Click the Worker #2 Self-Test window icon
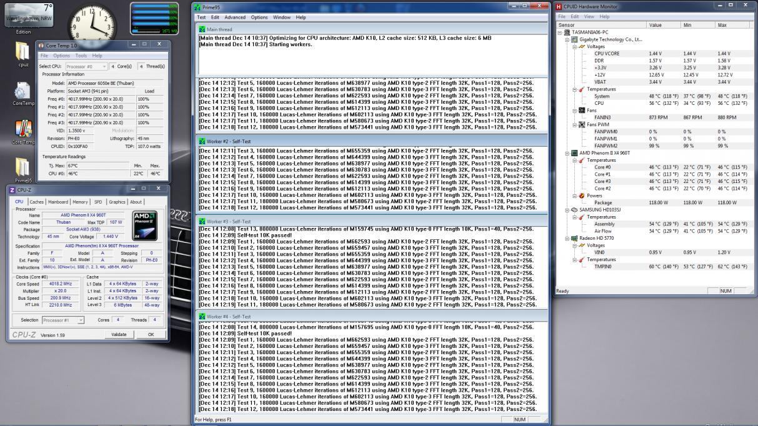 [x=202, y=141]
